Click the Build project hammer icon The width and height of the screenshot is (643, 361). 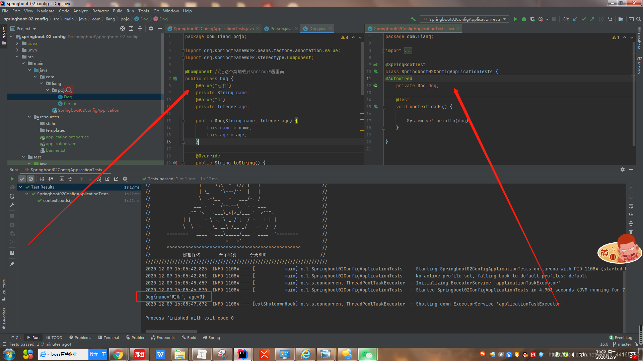point(413,19)
